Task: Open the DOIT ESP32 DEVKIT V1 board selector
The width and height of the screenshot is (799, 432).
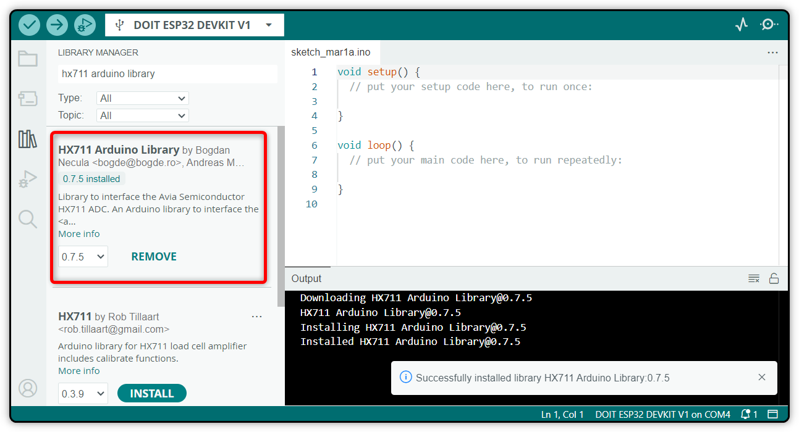Action: [x=194, y=25]
